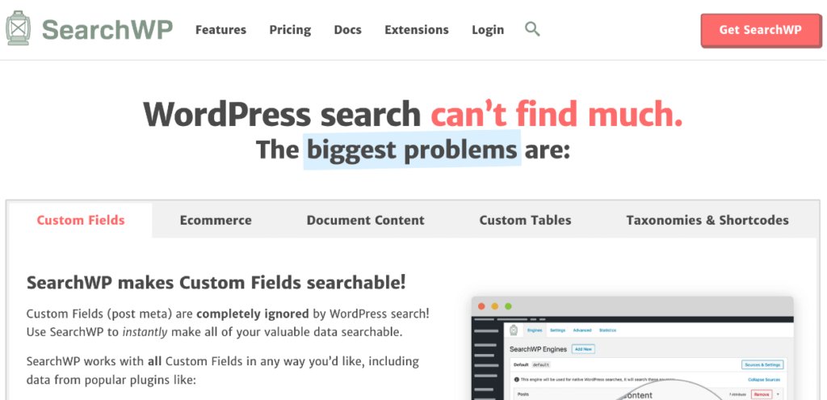Click the SearchWP lantern logo icon
The width and height of the screenshot is (827, 400).
(18, 28)
